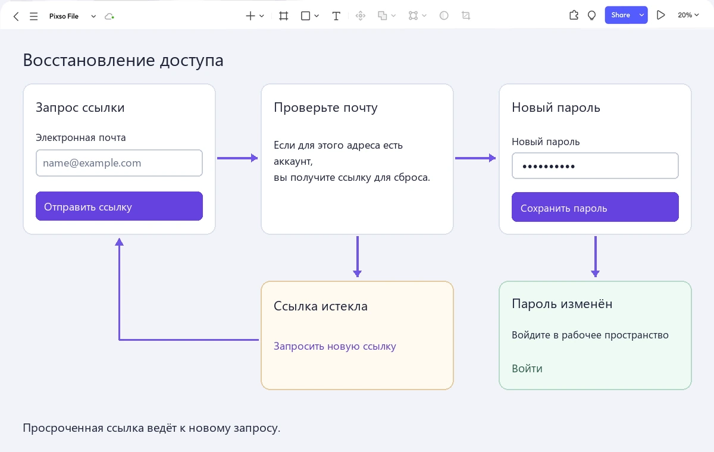Viewport: 714px width, 452px height.
Task: Click the circular mask icon
Action: (444, 16)
